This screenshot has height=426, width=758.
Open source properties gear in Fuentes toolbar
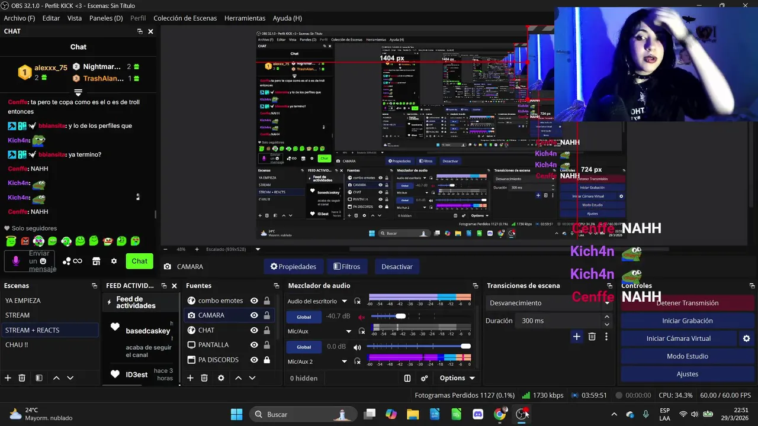[221, 377]
